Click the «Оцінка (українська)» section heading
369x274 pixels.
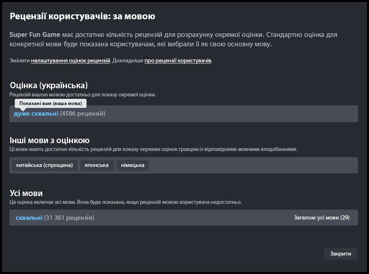click(50, 85)
